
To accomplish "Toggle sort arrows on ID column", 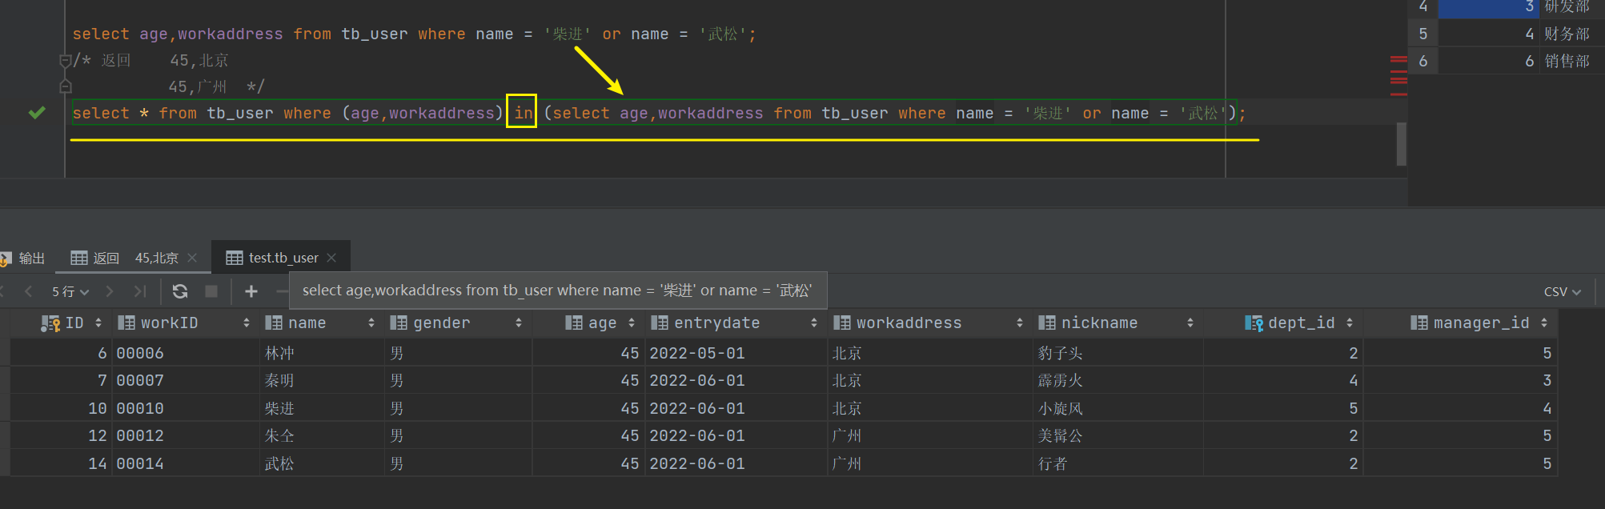I will tap(98, 323).
